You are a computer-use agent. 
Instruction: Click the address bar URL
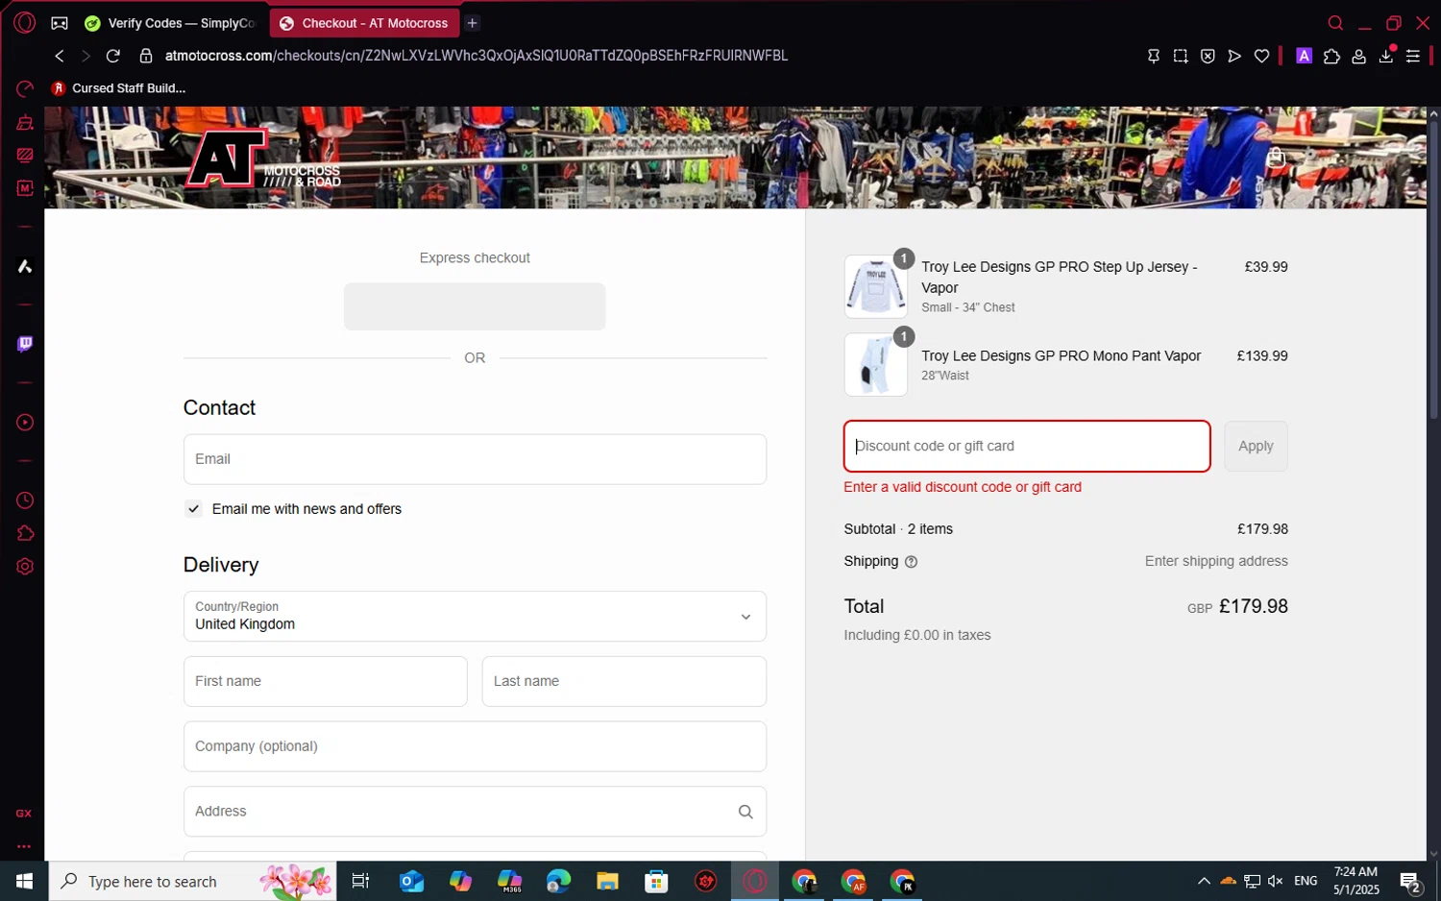pos(476,56)
